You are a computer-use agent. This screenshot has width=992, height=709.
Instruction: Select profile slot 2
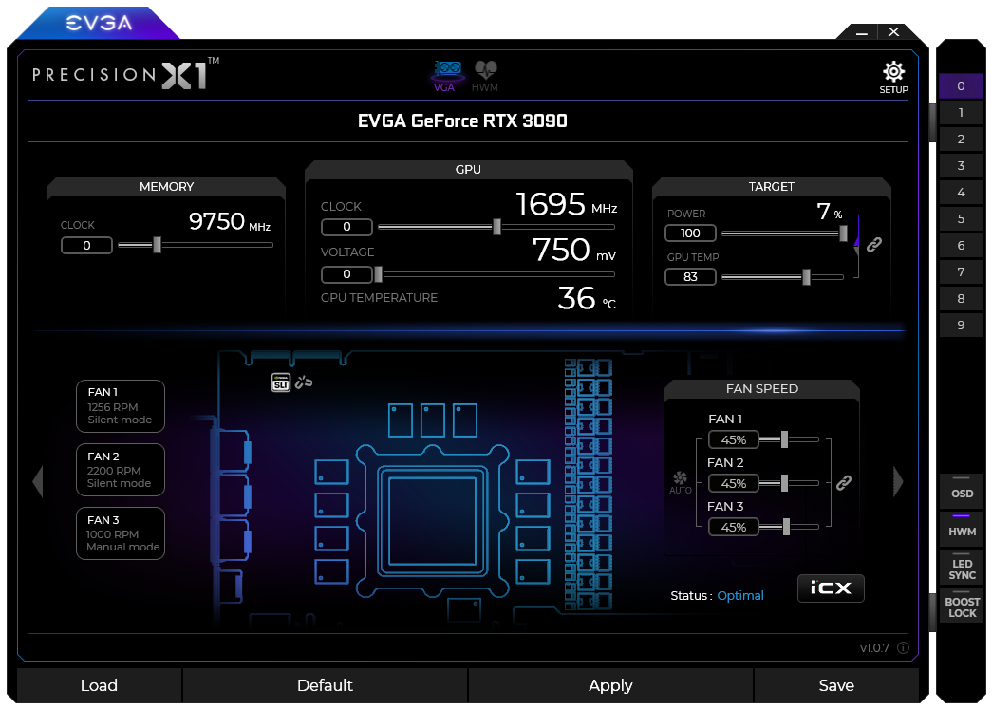point(961,140)
